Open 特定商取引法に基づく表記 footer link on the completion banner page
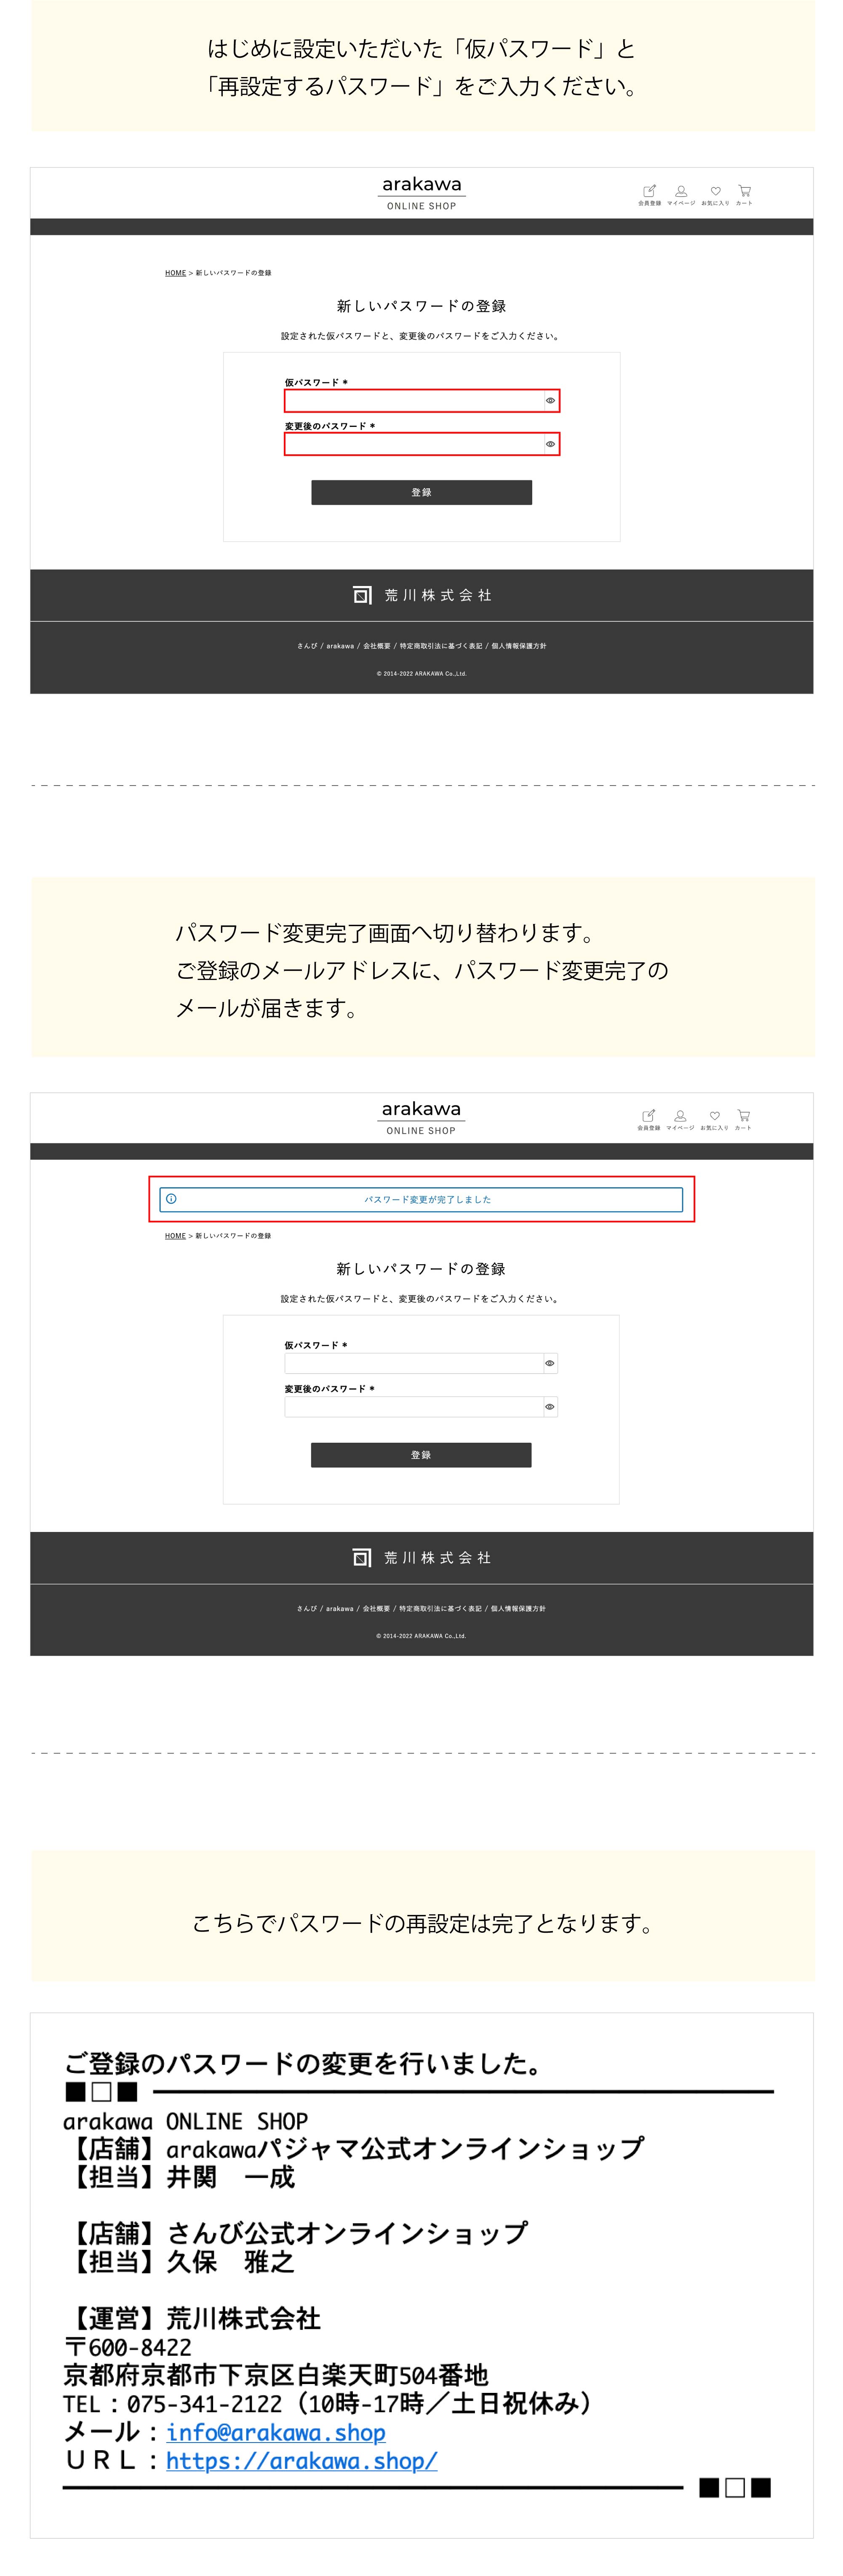Image resolution: width=843 pixels, height=2576 pixels. pyautogui.click(x=440, y=1608)
